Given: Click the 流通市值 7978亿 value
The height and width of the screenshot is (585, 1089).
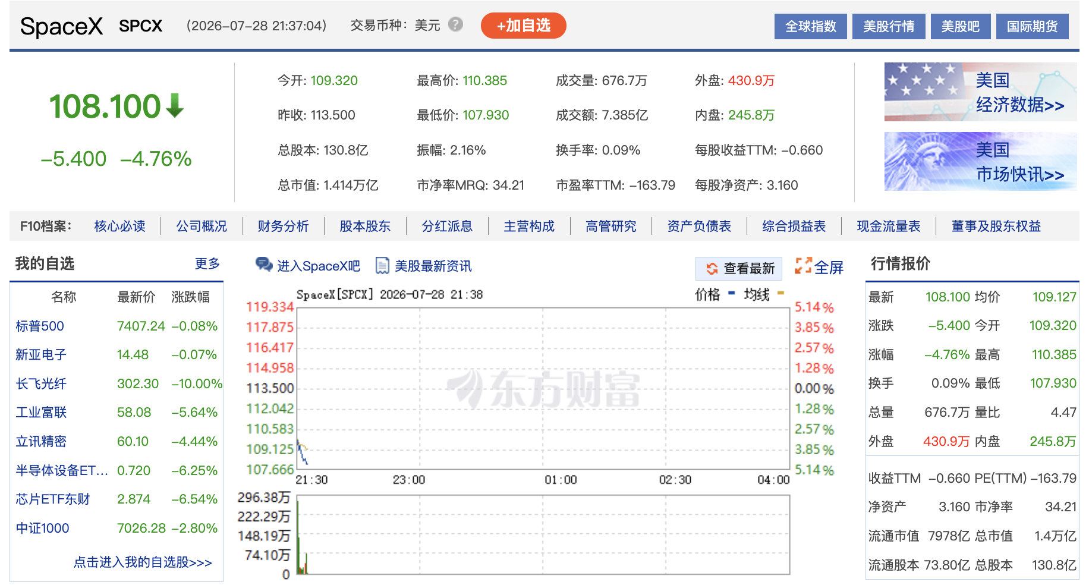Looking at the screenshot, I should (949, 536).
